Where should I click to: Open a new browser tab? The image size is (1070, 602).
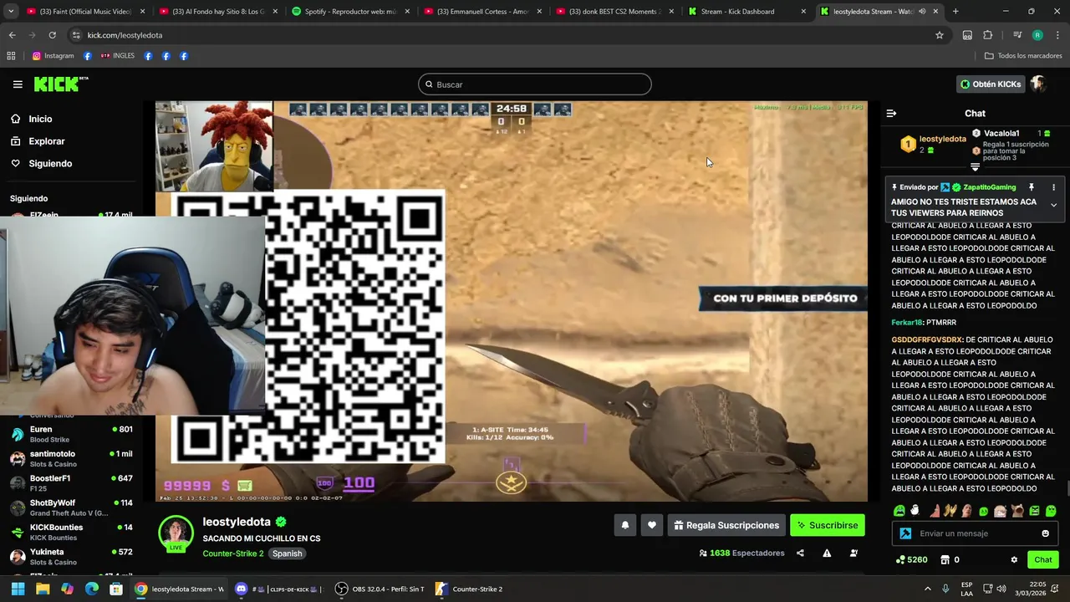[x=955, y=12]
